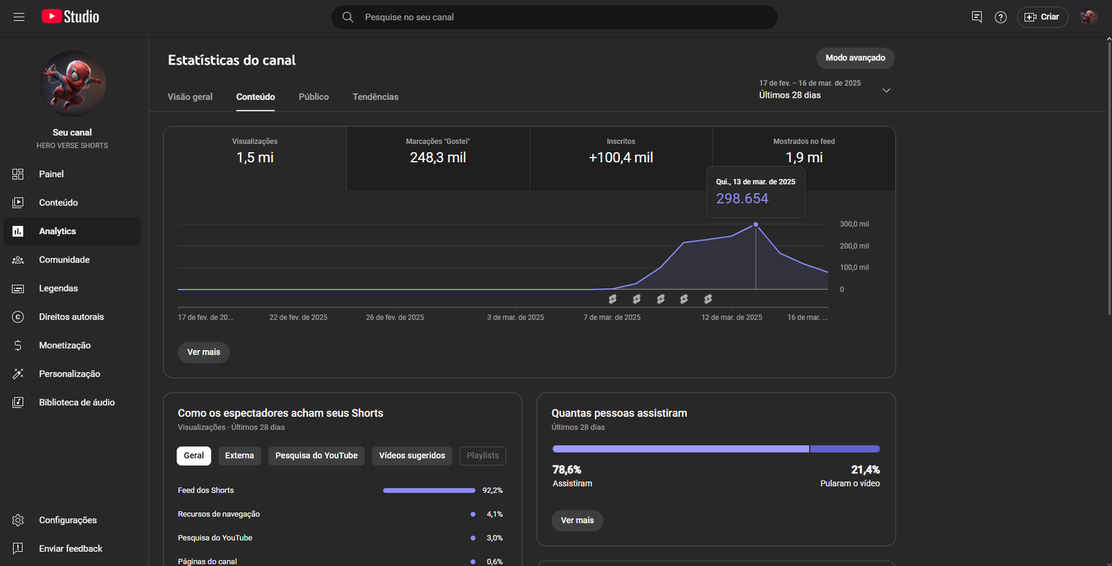Switch to the Público tab
Viewport: 1112px width, 566px height.
pyautogui.click(x=313, y=97)
